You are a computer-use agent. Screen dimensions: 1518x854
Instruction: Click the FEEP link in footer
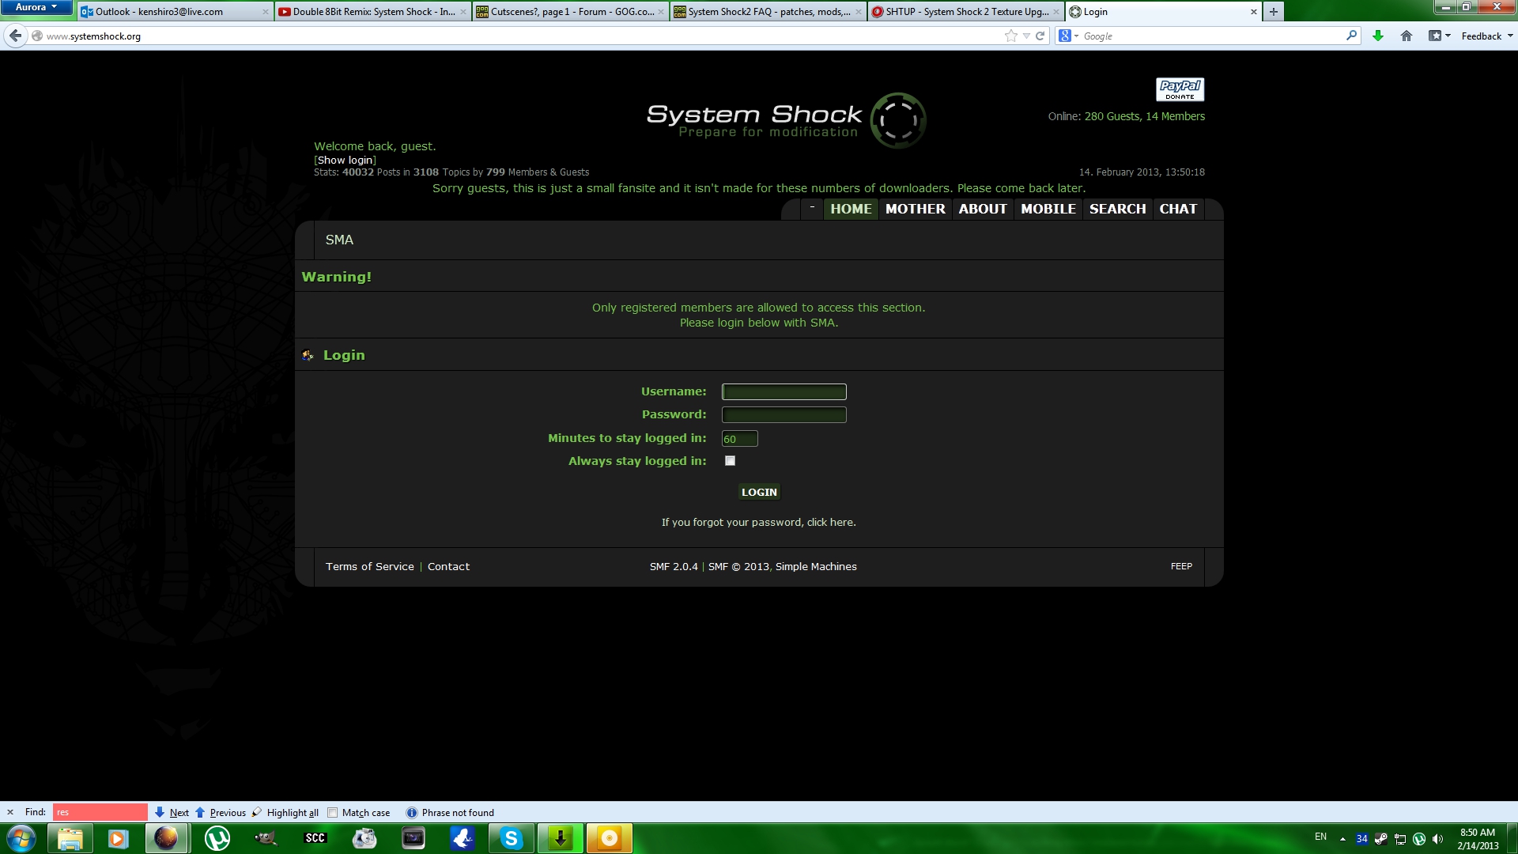[x=1181, y=566]
